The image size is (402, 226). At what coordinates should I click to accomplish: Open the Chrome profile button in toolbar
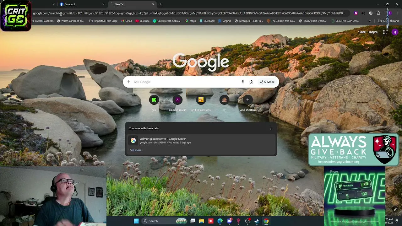pos(389,13)
